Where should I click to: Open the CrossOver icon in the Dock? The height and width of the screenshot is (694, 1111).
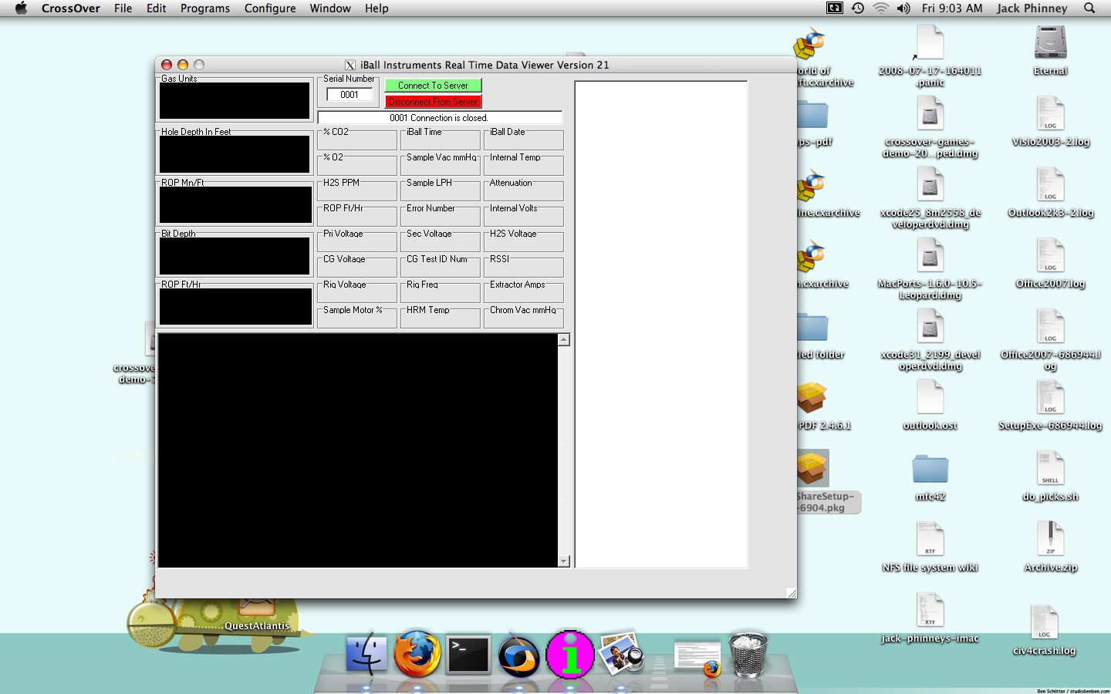pos(519,655)
